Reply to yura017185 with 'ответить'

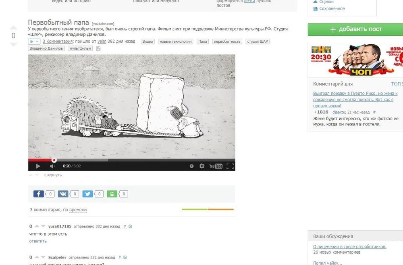[38, 241]
